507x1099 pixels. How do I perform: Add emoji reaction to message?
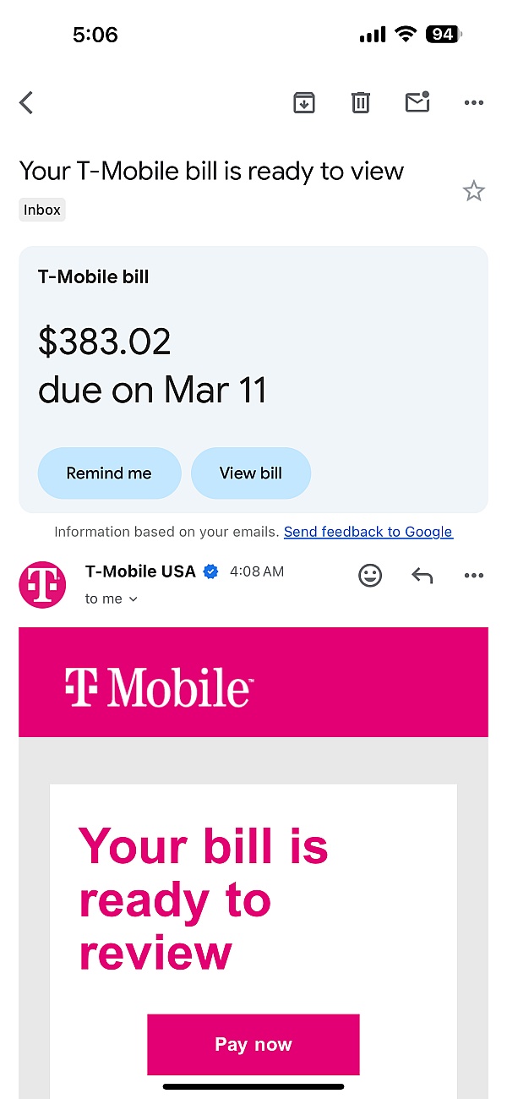pos(370,576)
